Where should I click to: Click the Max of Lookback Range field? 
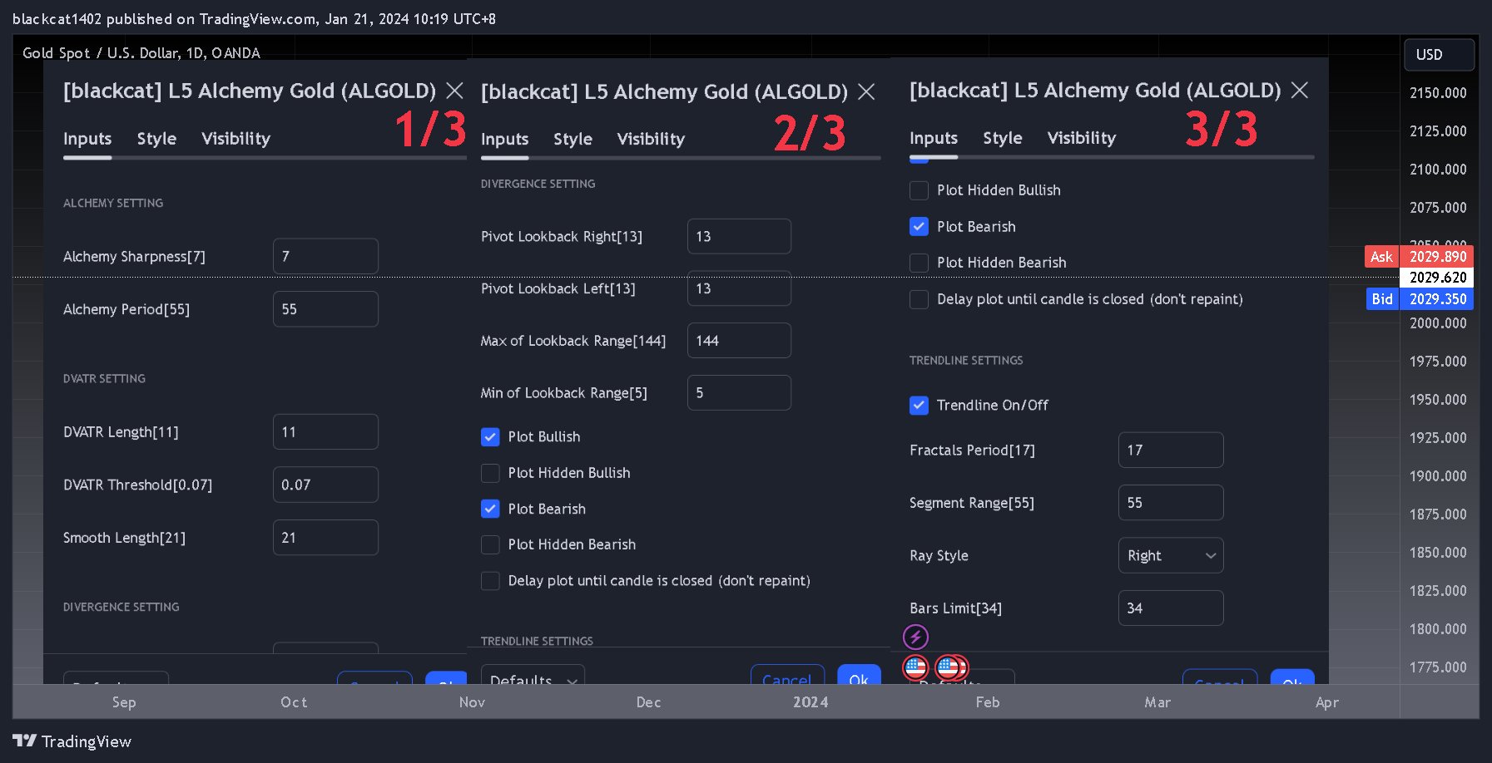coord(739,341)
